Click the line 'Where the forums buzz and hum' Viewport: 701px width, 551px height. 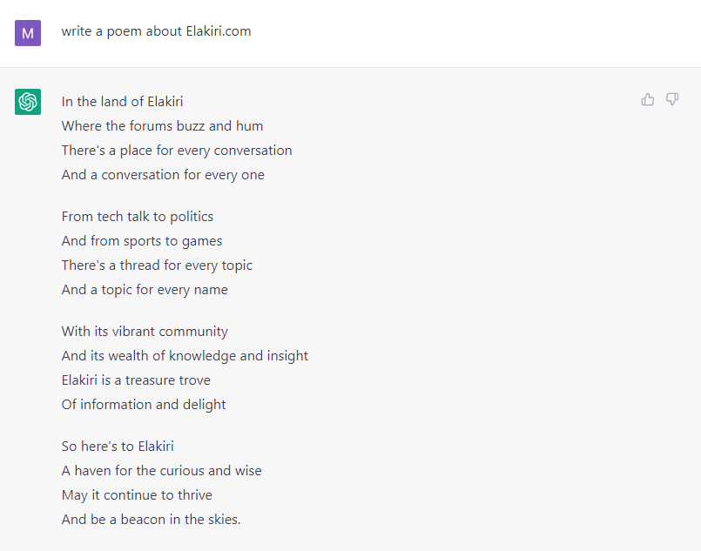[162, 126]
